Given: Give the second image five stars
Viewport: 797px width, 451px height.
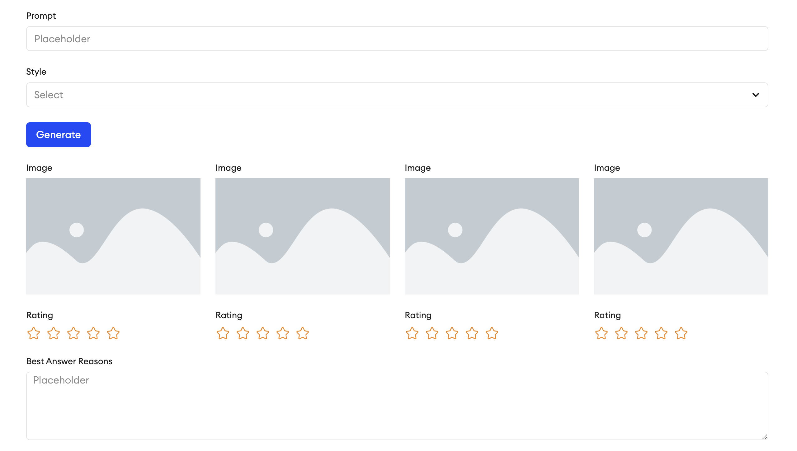Looking at the screenshot, I should [303, 333].
